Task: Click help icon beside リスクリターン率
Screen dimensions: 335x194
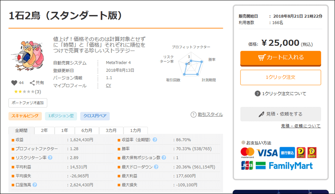Action: tap(50, 158)
